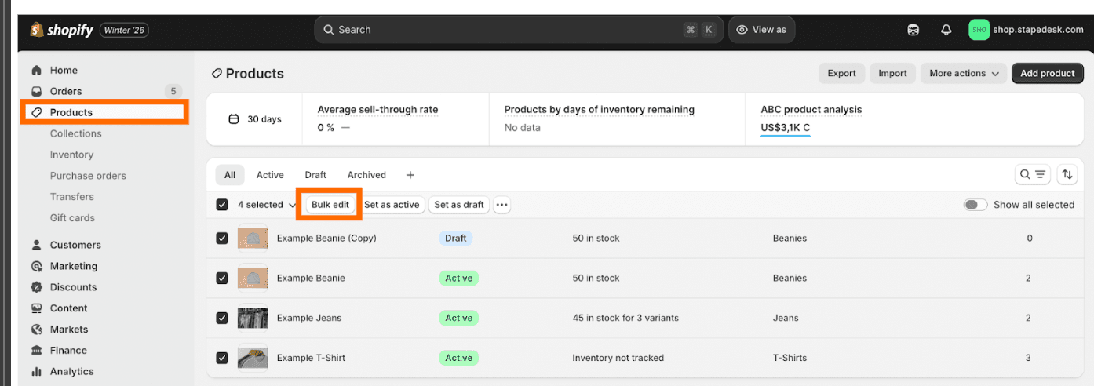Open the sort order icon button

pyautogui.click(x=1067, y=175)
